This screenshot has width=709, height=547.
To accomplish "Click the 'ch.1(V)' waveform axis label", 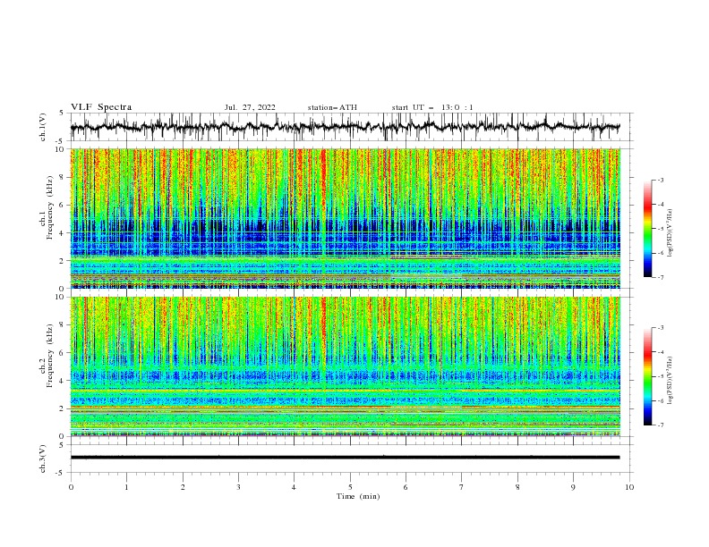I will pyautogui.click(x=43, y=127).
